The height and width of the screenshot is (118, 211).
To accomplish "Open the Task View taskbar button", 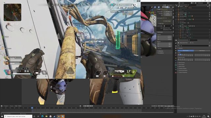I will pos(38,116).
